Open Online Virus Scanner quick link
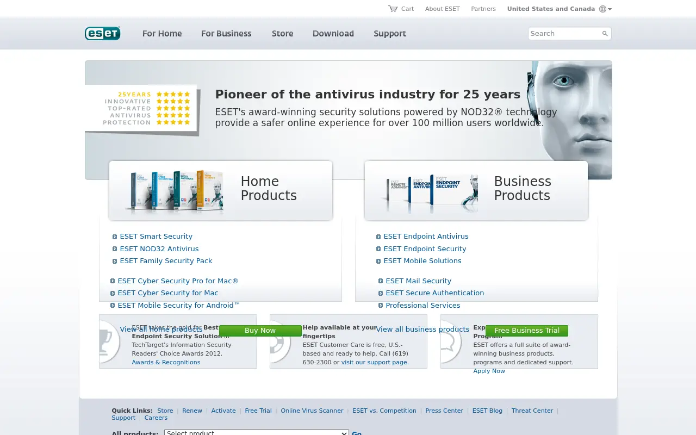696x435 pixels. click(x=312, y=411)
